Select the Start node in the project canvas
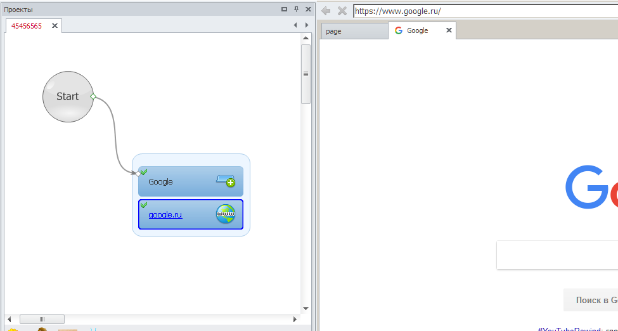The width and height of the screenshot is (618, 331). [x=68, y=96]
